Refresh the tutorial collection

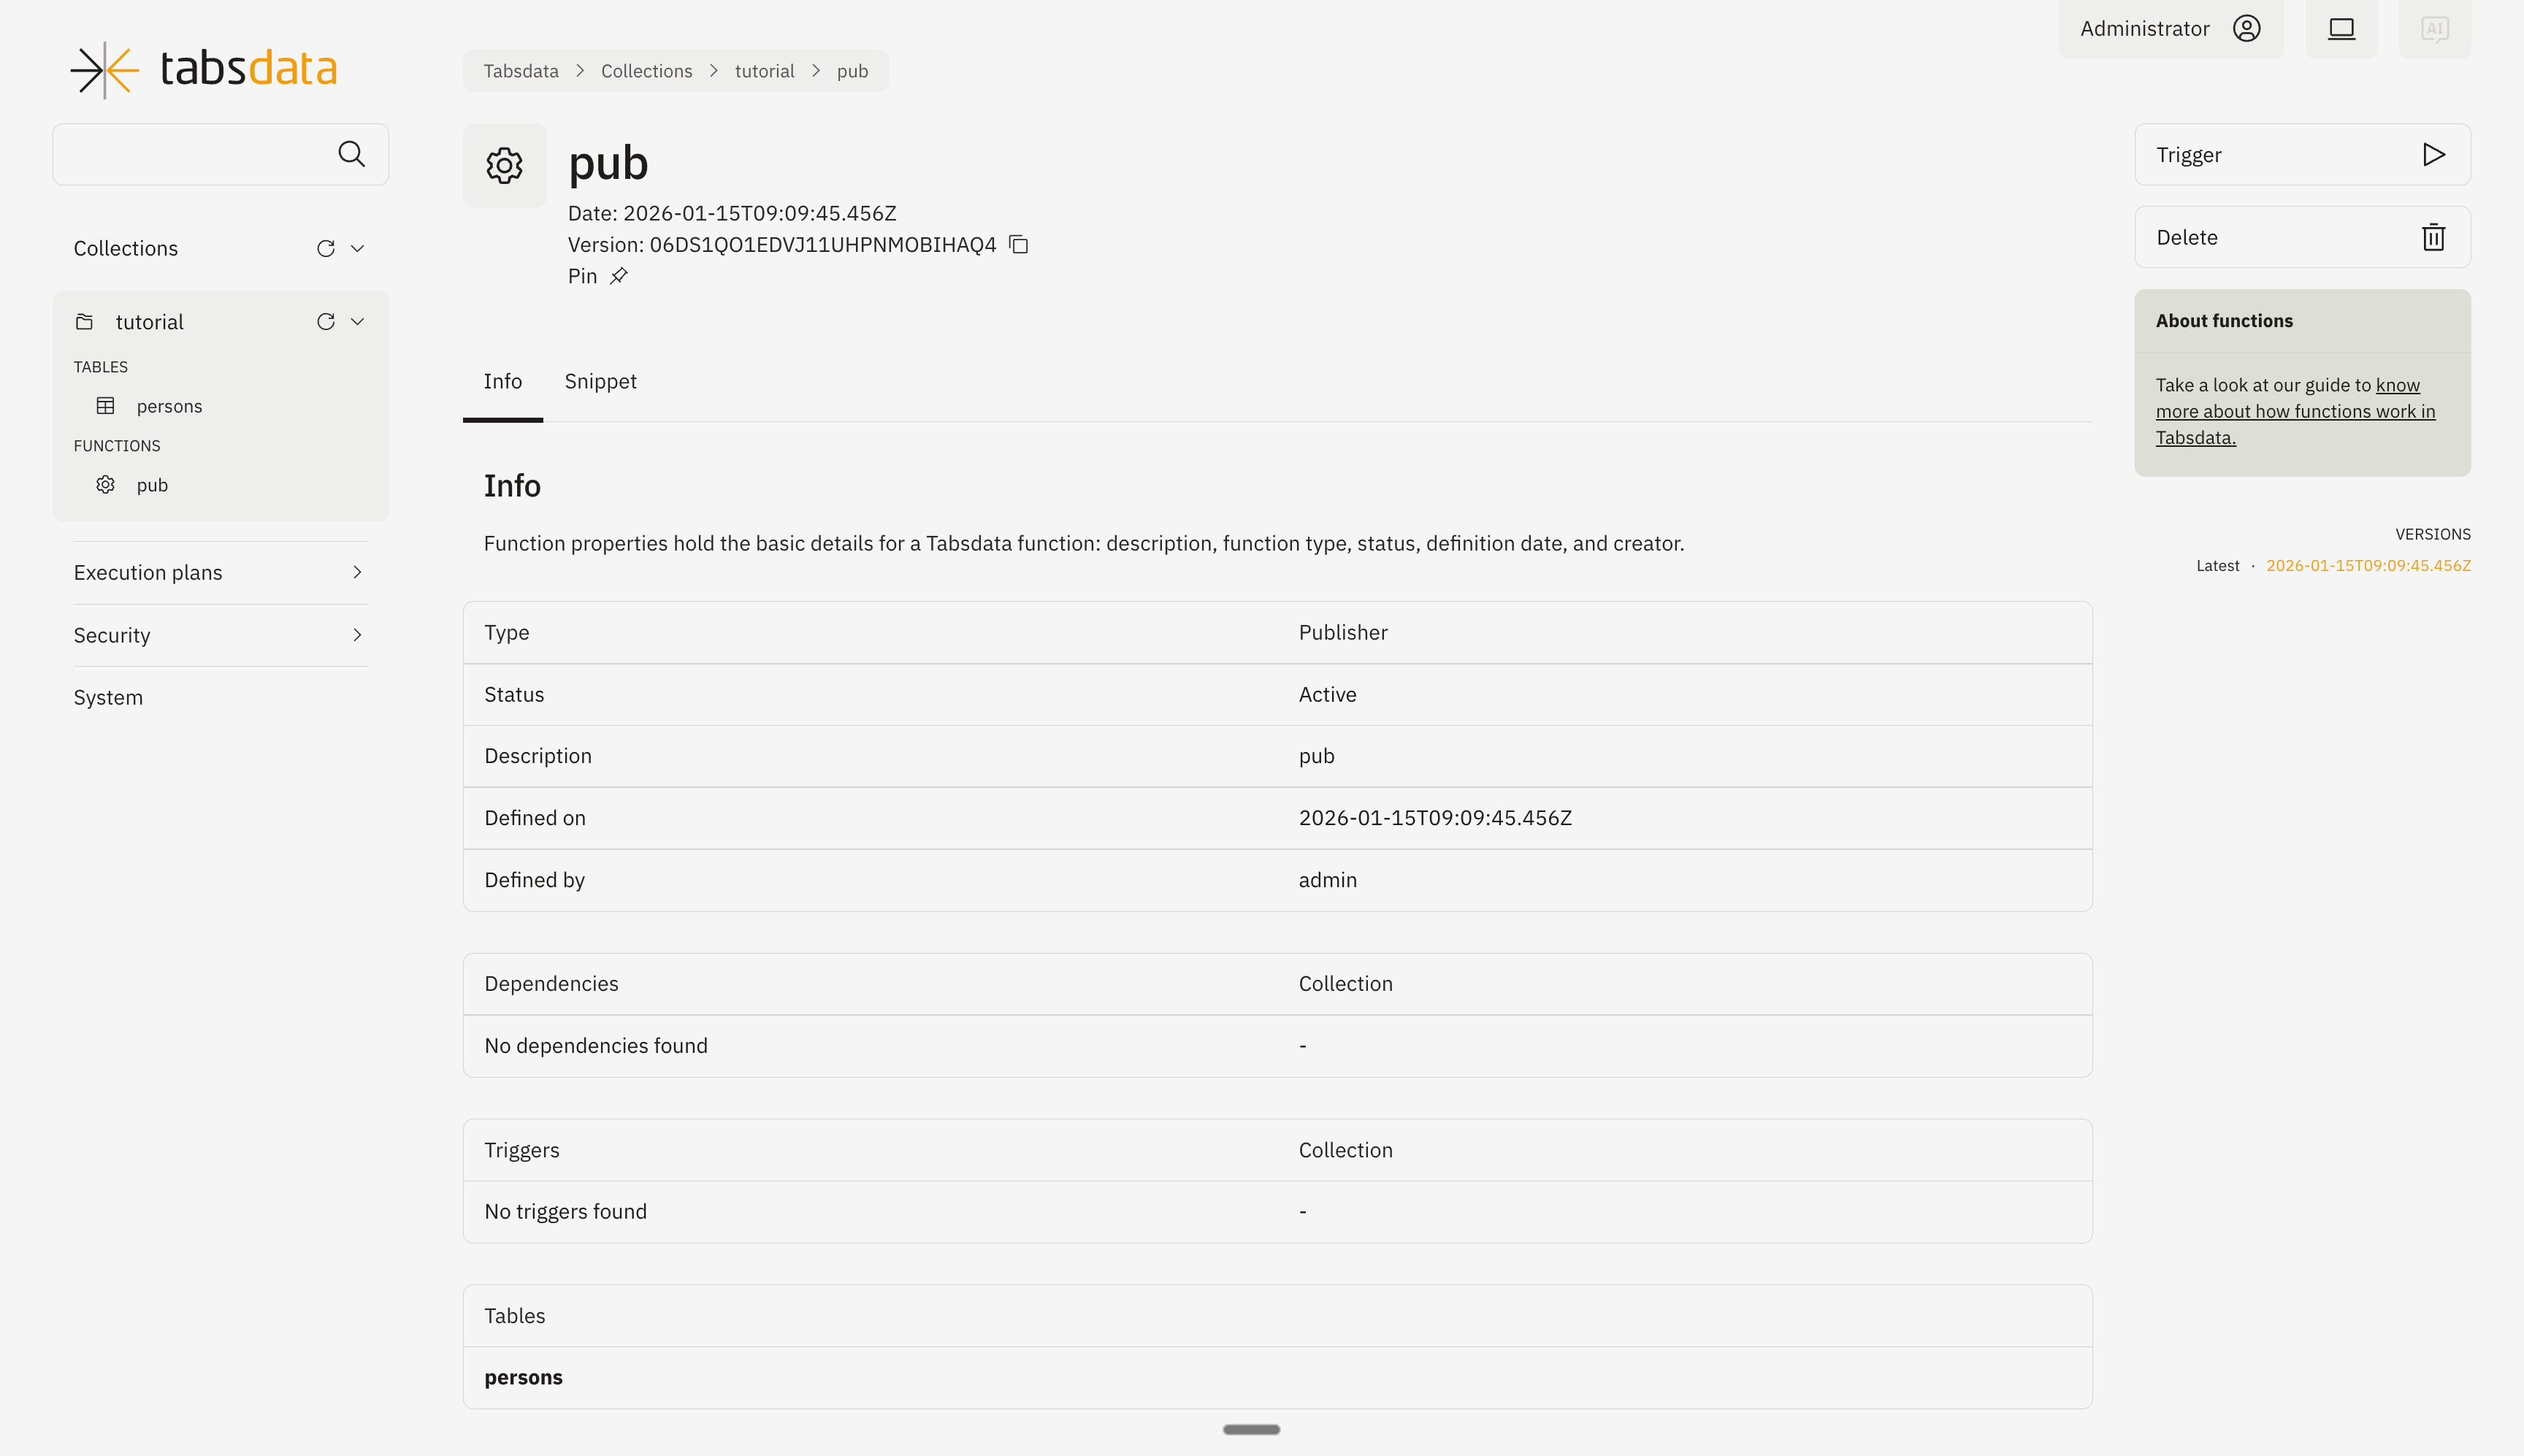(x=325, y=321)
